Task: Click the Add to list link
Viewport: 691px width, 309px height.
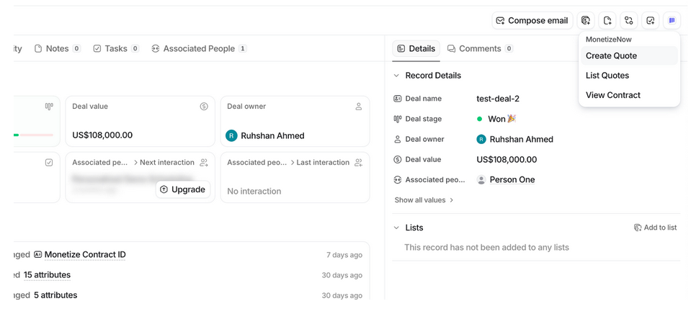Action: pos(655,228)
